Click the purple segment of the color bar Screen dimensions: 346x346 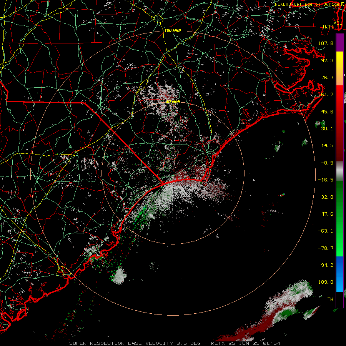(x=339, y=43)
